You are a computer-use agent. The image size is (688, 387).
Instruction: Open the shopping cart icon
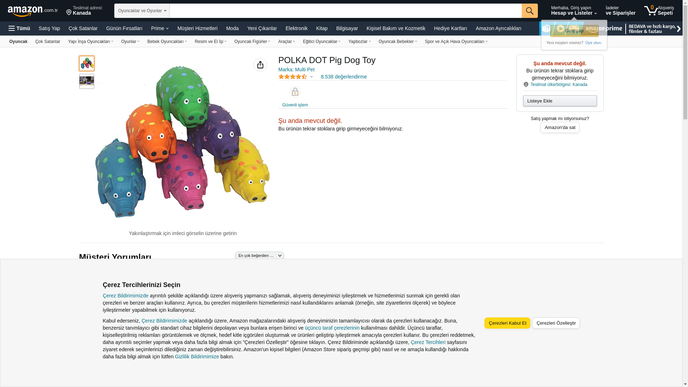(x=651, y=11)
